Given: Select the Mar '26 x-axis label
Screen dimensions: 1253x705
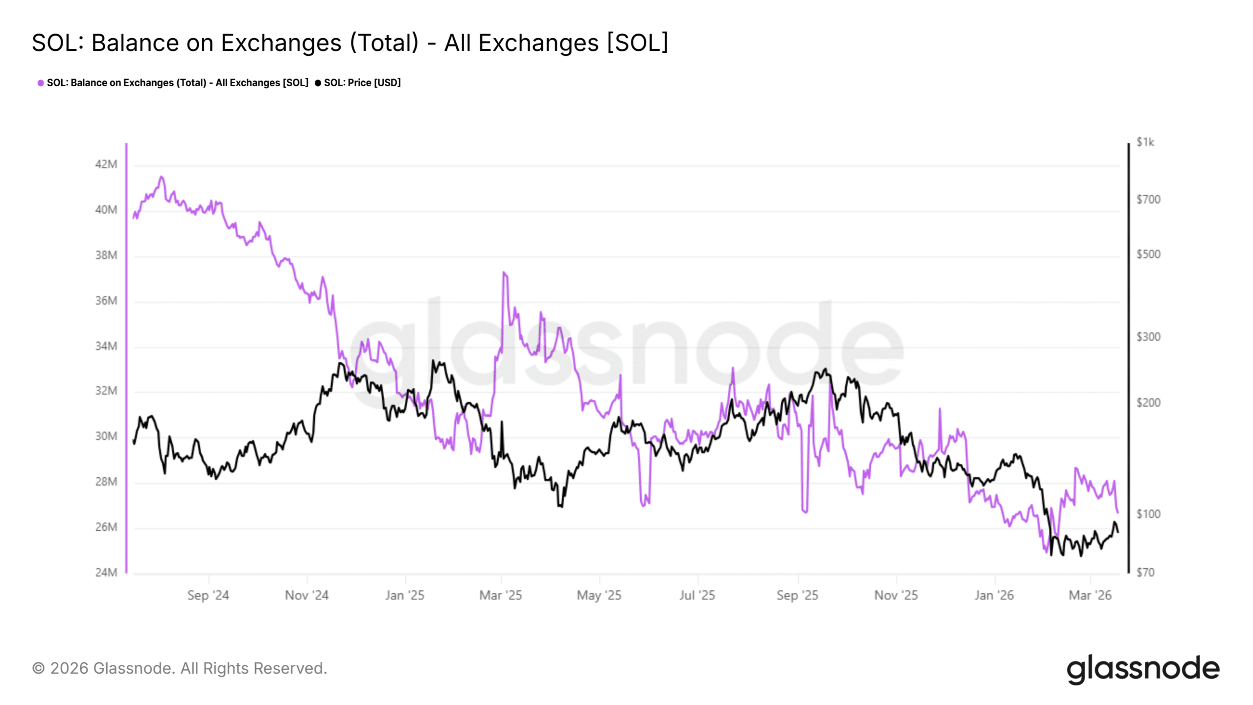Looking at the screenshot, I should (1090, 595).
